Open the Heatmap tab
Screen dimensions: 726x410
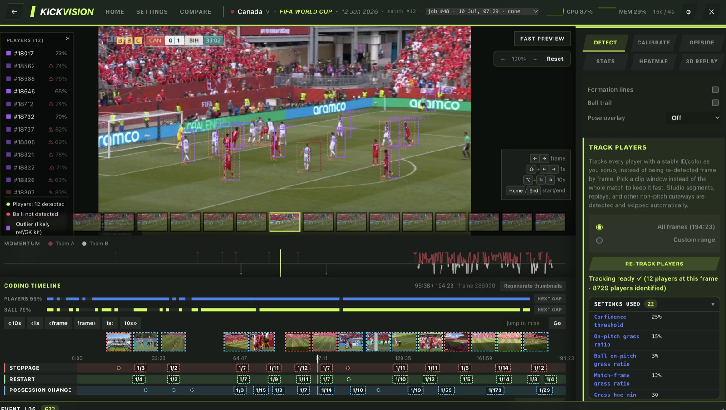click(653, 62)
